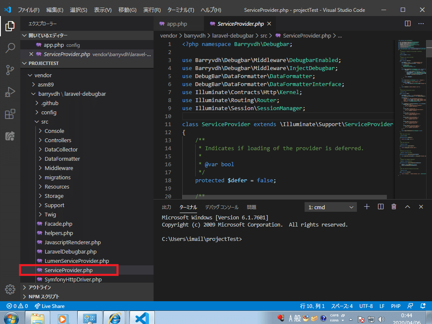Click the editor horizontal scrollbar

coord(285,197)
